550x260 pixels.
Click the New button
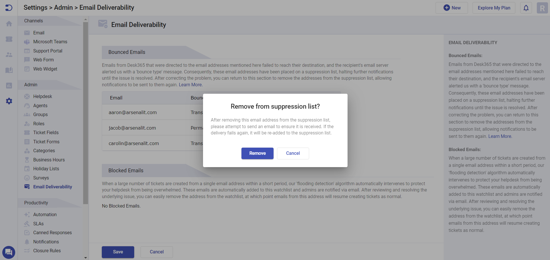point(452,8)
